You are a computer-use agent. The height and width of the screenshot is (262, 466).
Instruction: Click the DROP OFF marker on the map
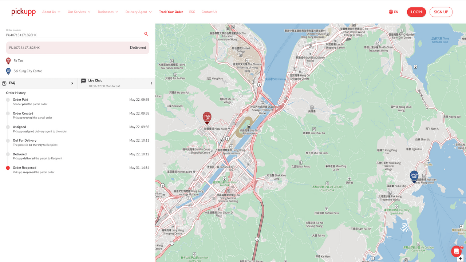click(x=414, y=176)
